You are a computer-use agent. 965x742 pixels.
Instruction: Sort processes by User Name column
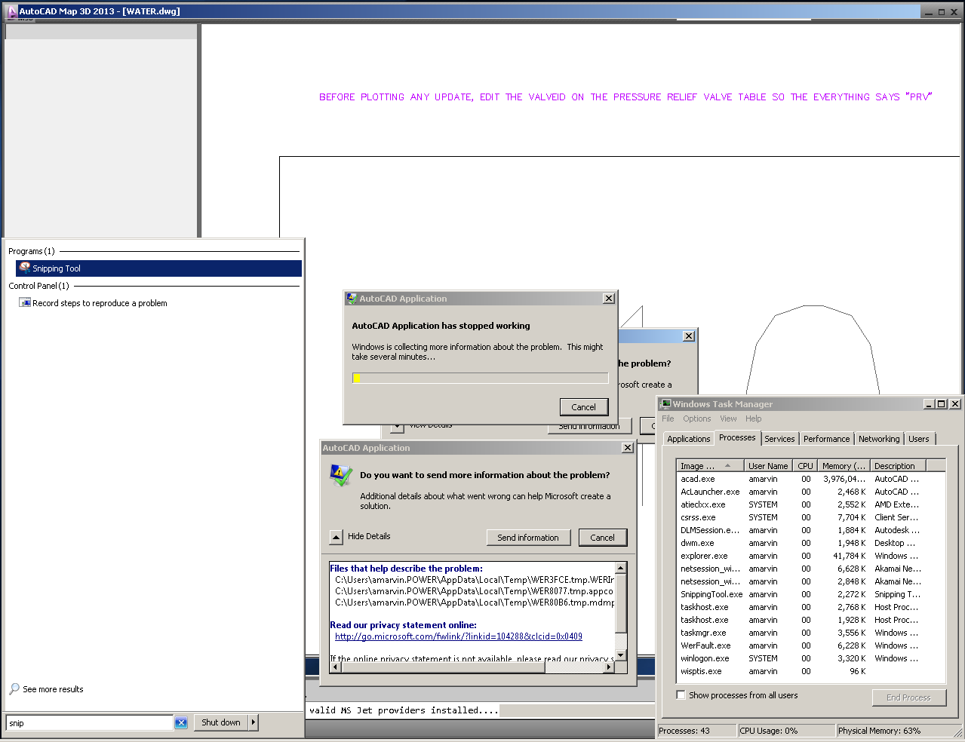[x=768, y=466]
